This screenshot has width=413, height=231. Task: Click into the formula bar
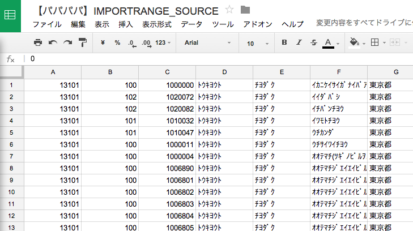click(220, 59)
